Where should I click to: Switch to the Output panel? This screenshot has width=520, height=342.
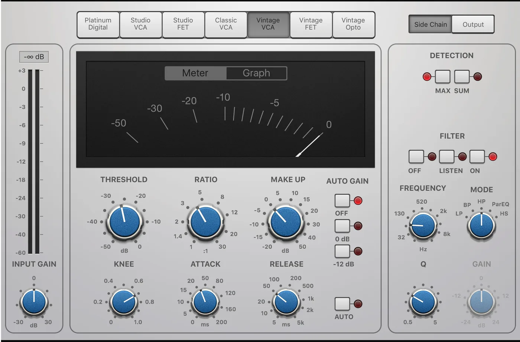pos(473,24)
